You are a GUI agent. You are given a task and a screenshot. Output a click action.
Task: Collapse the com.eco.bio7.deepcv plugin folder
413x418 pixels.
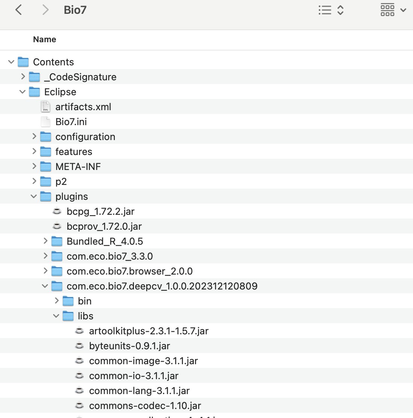tap(45, 286)
